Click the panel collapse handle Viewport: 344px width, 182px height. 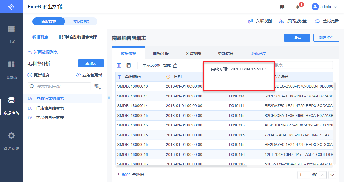click(x=109, y=97)
